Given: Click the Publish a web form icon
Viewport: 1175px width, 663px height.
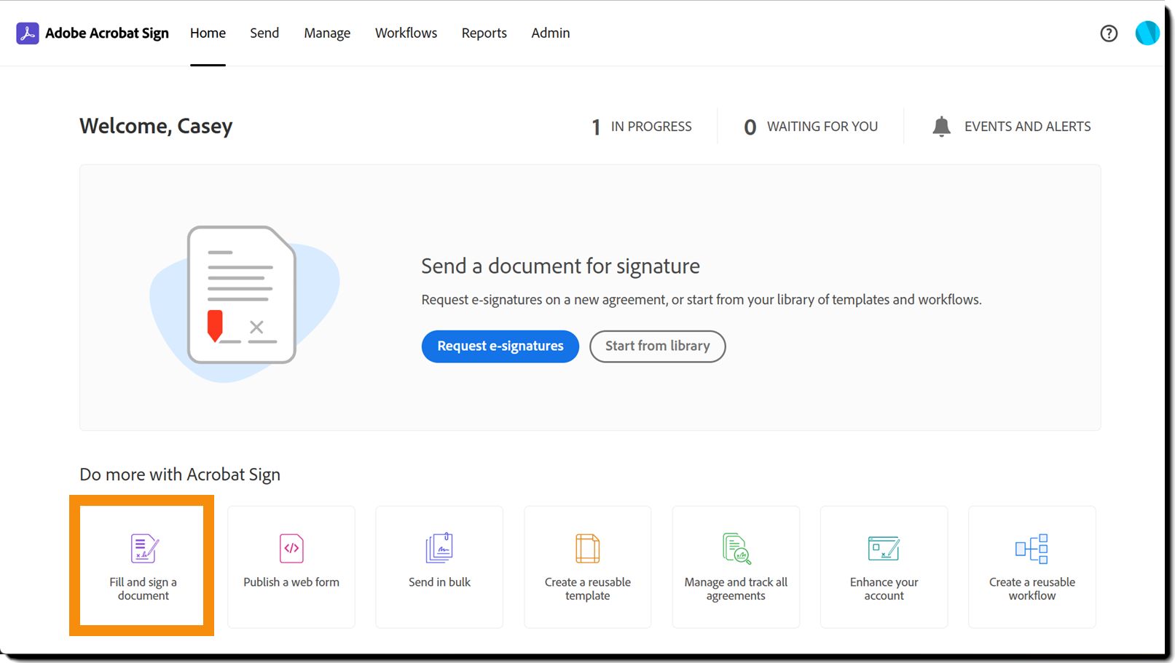Looking at the screenshot, I should pos(291,549).
